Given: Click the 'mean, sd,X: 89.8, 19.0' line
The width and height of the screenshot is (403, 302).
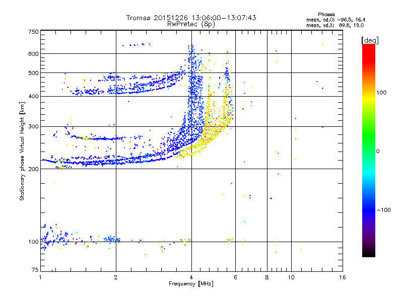Looking at the screenshot, I should pyautogui.click(x=335, y=25).
